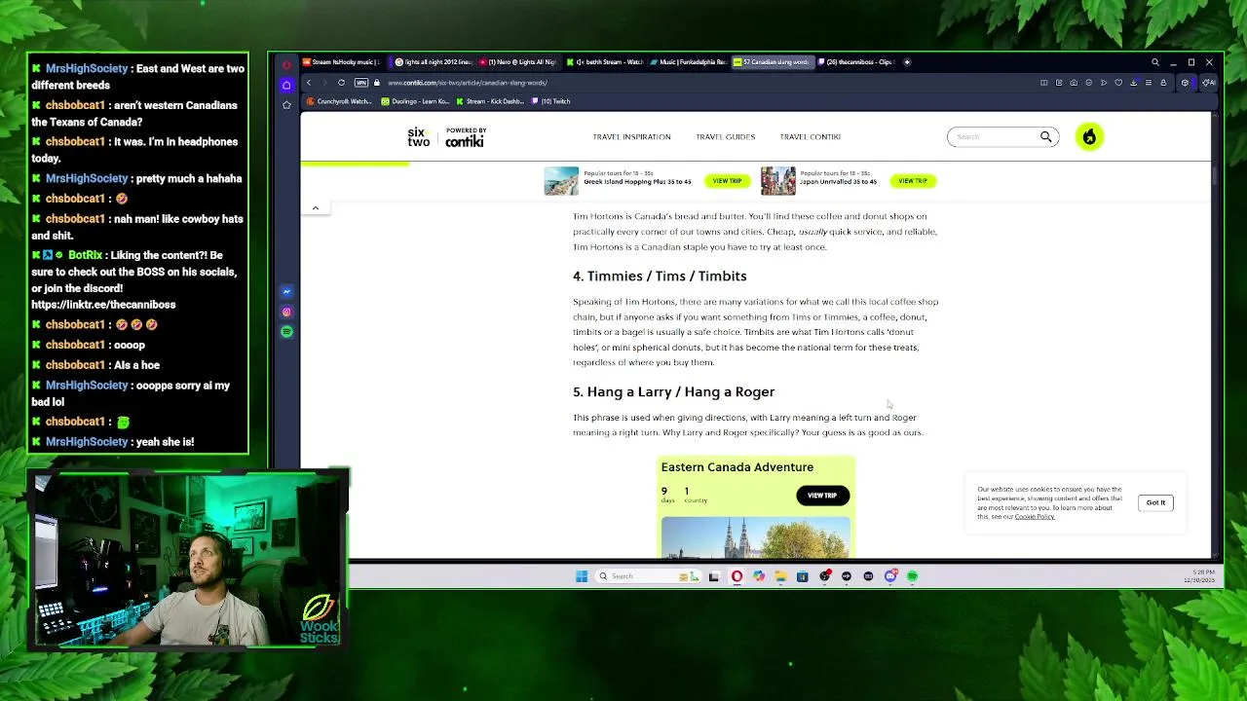The width and height of the screenshot is (1247, 701).
Task: Open Messenger in the Opera sidebar
Action: click(286, 292)
